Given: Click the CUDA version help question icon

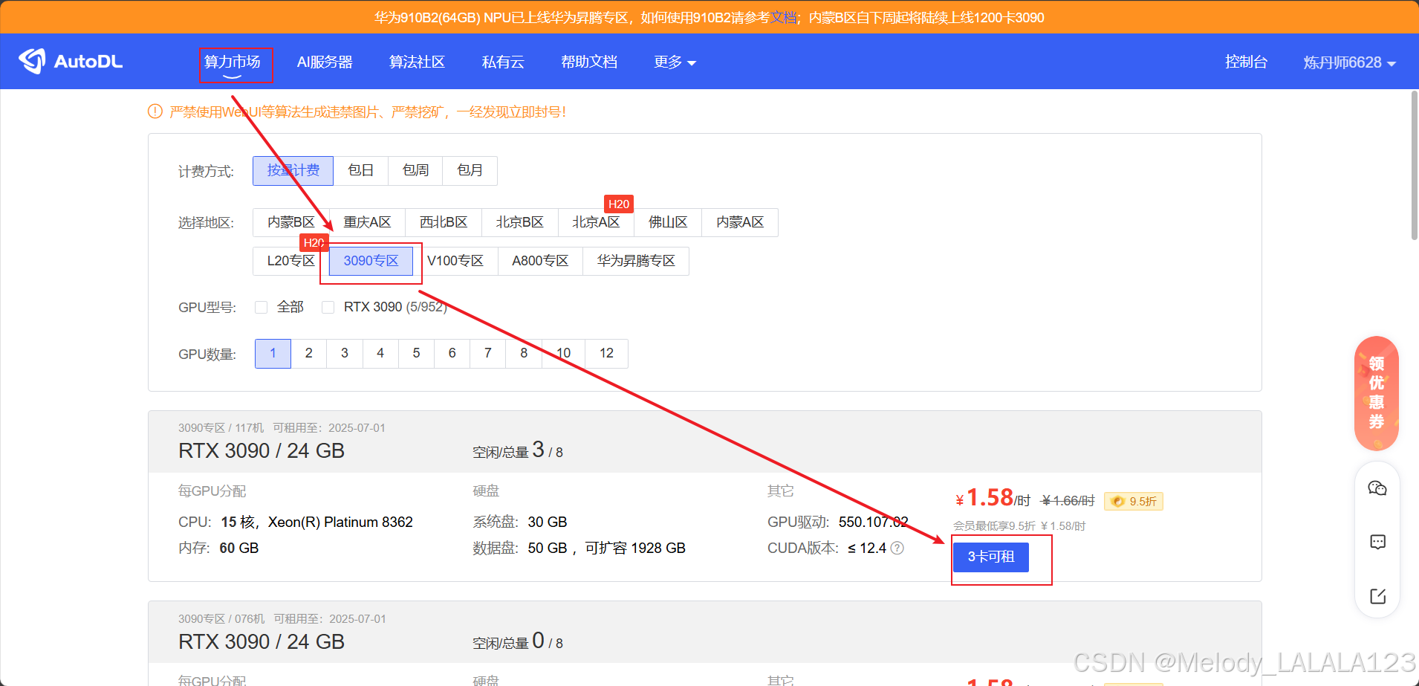Looking at the screenshot, I should pyautogui.click(x=897, y=548).
